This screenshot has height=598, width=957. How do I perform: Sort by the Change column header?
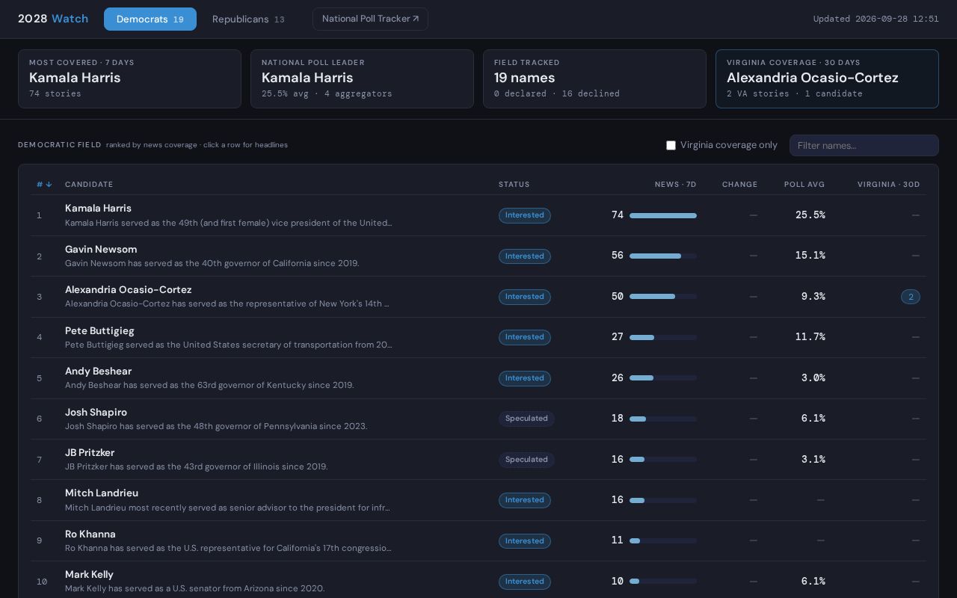tap(739, 185)
